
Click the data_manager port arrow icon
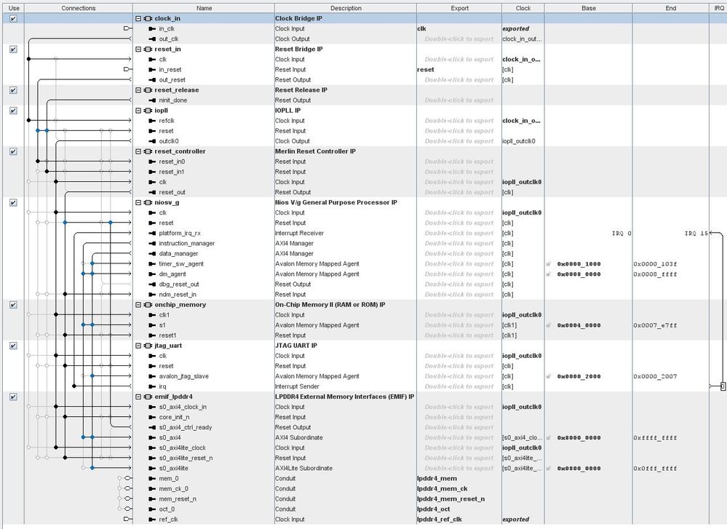point(152,254)
